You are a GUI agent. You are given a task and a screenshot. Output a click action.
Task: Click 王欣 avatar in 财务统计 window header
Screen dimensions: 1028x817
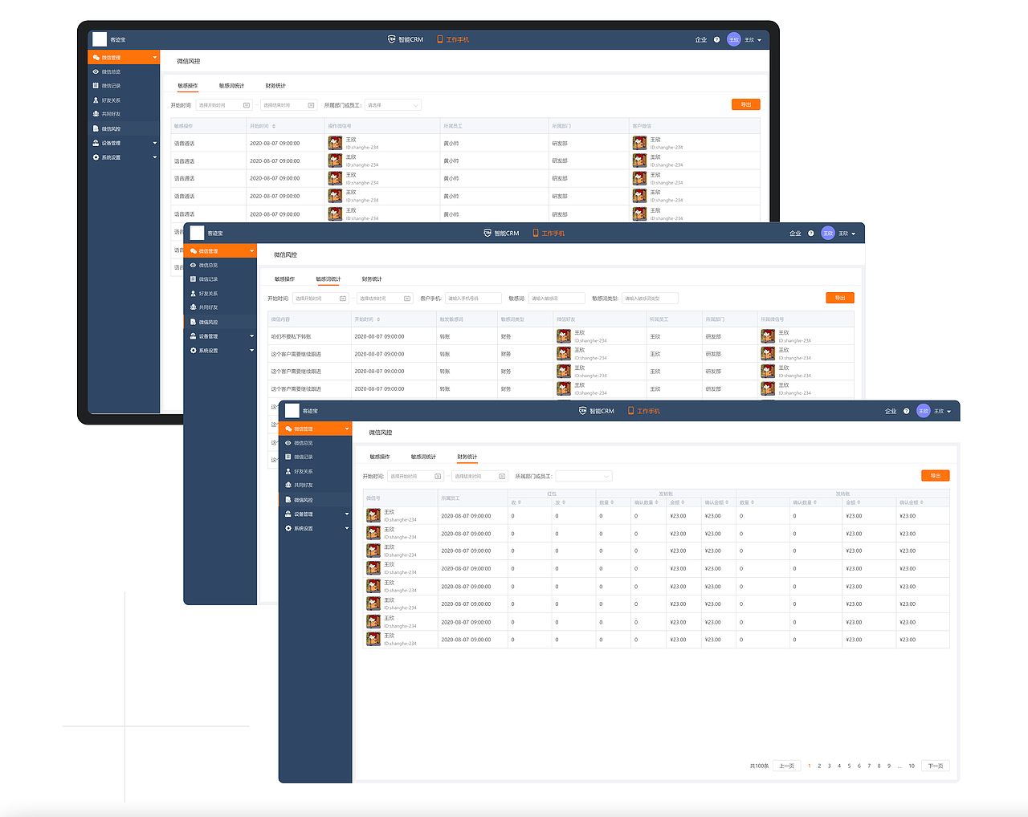[x=924, y=411]
